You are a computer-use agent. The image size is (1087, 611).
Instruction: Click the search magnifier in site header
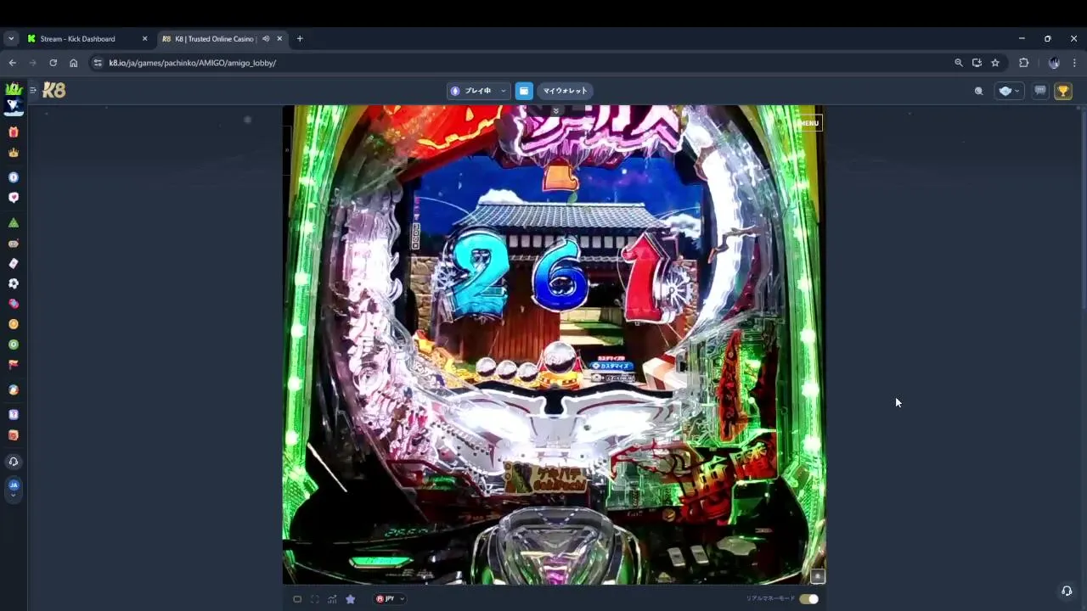pyautogui.click(x=978, y=91)
